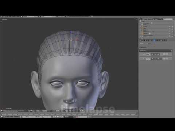Open the Scene properties tab
The height and width of the screenshot is (131, 175).
point(146,40)
